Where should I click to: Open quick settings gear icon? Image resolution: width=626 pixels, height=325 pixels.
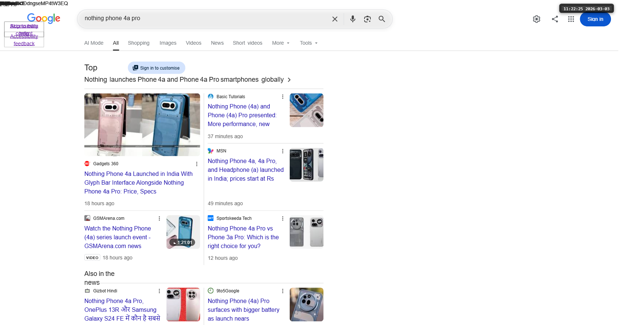click(537, 19)
